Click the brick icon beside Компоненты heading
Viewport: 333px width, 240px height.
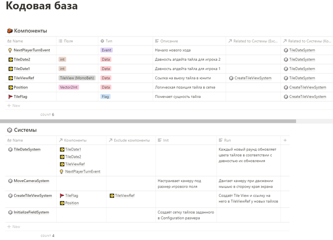tap(10, 31)
